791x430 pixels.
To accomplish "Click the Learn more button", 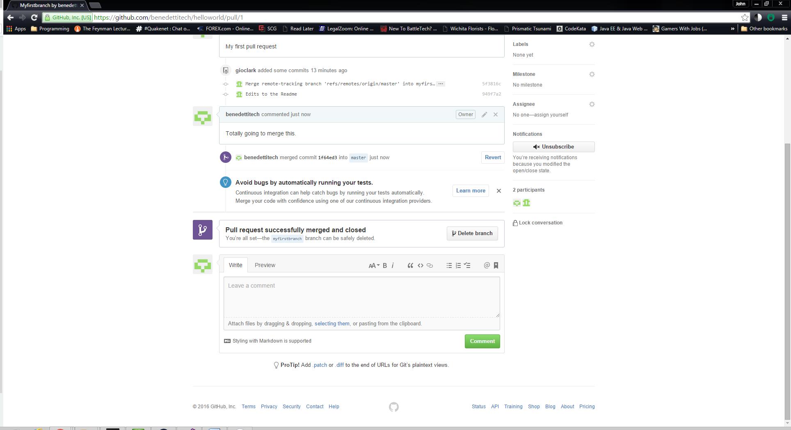I will [471, 191].
